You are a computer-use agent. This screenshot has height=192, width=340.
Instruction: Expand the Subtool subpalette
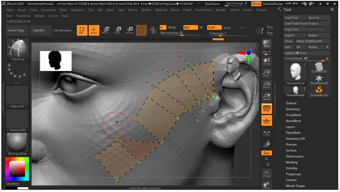click(x=291, y=103)
